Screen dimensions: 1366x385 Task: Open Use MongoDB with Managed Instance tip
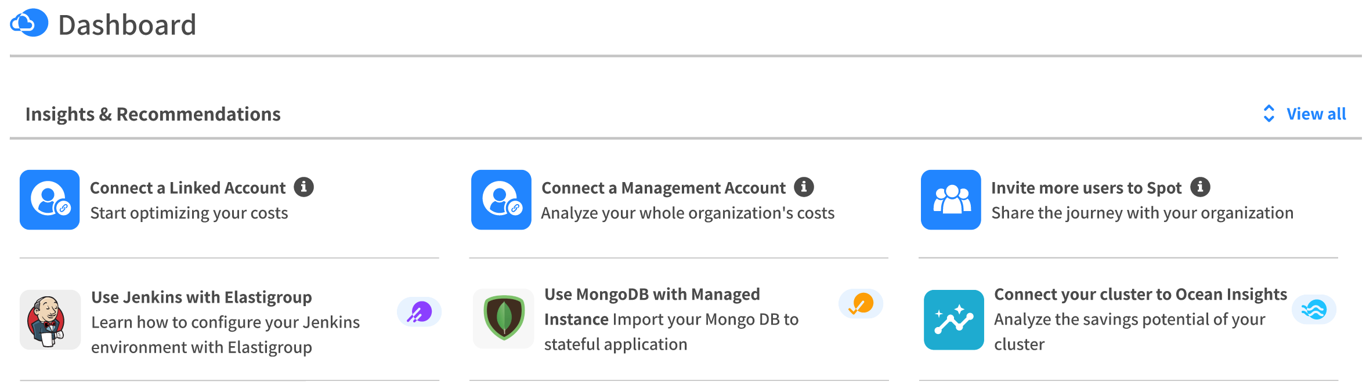coord(652,294)
